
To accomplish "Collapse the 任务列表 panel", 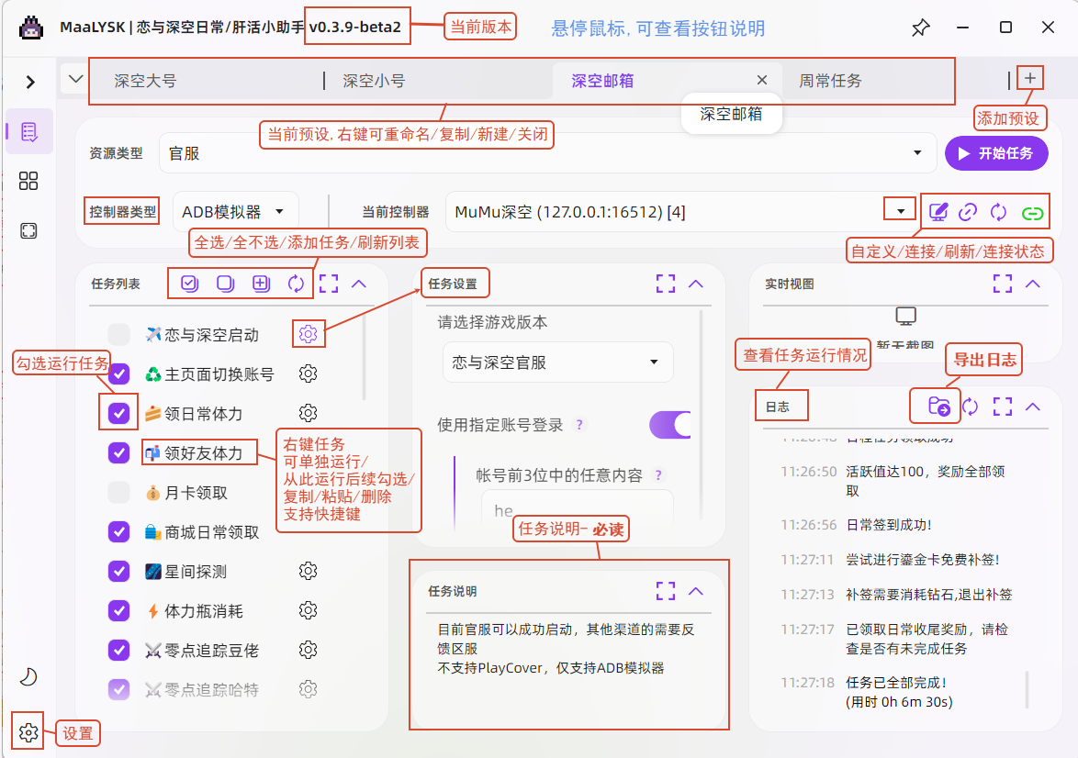I will coord(359,284).
